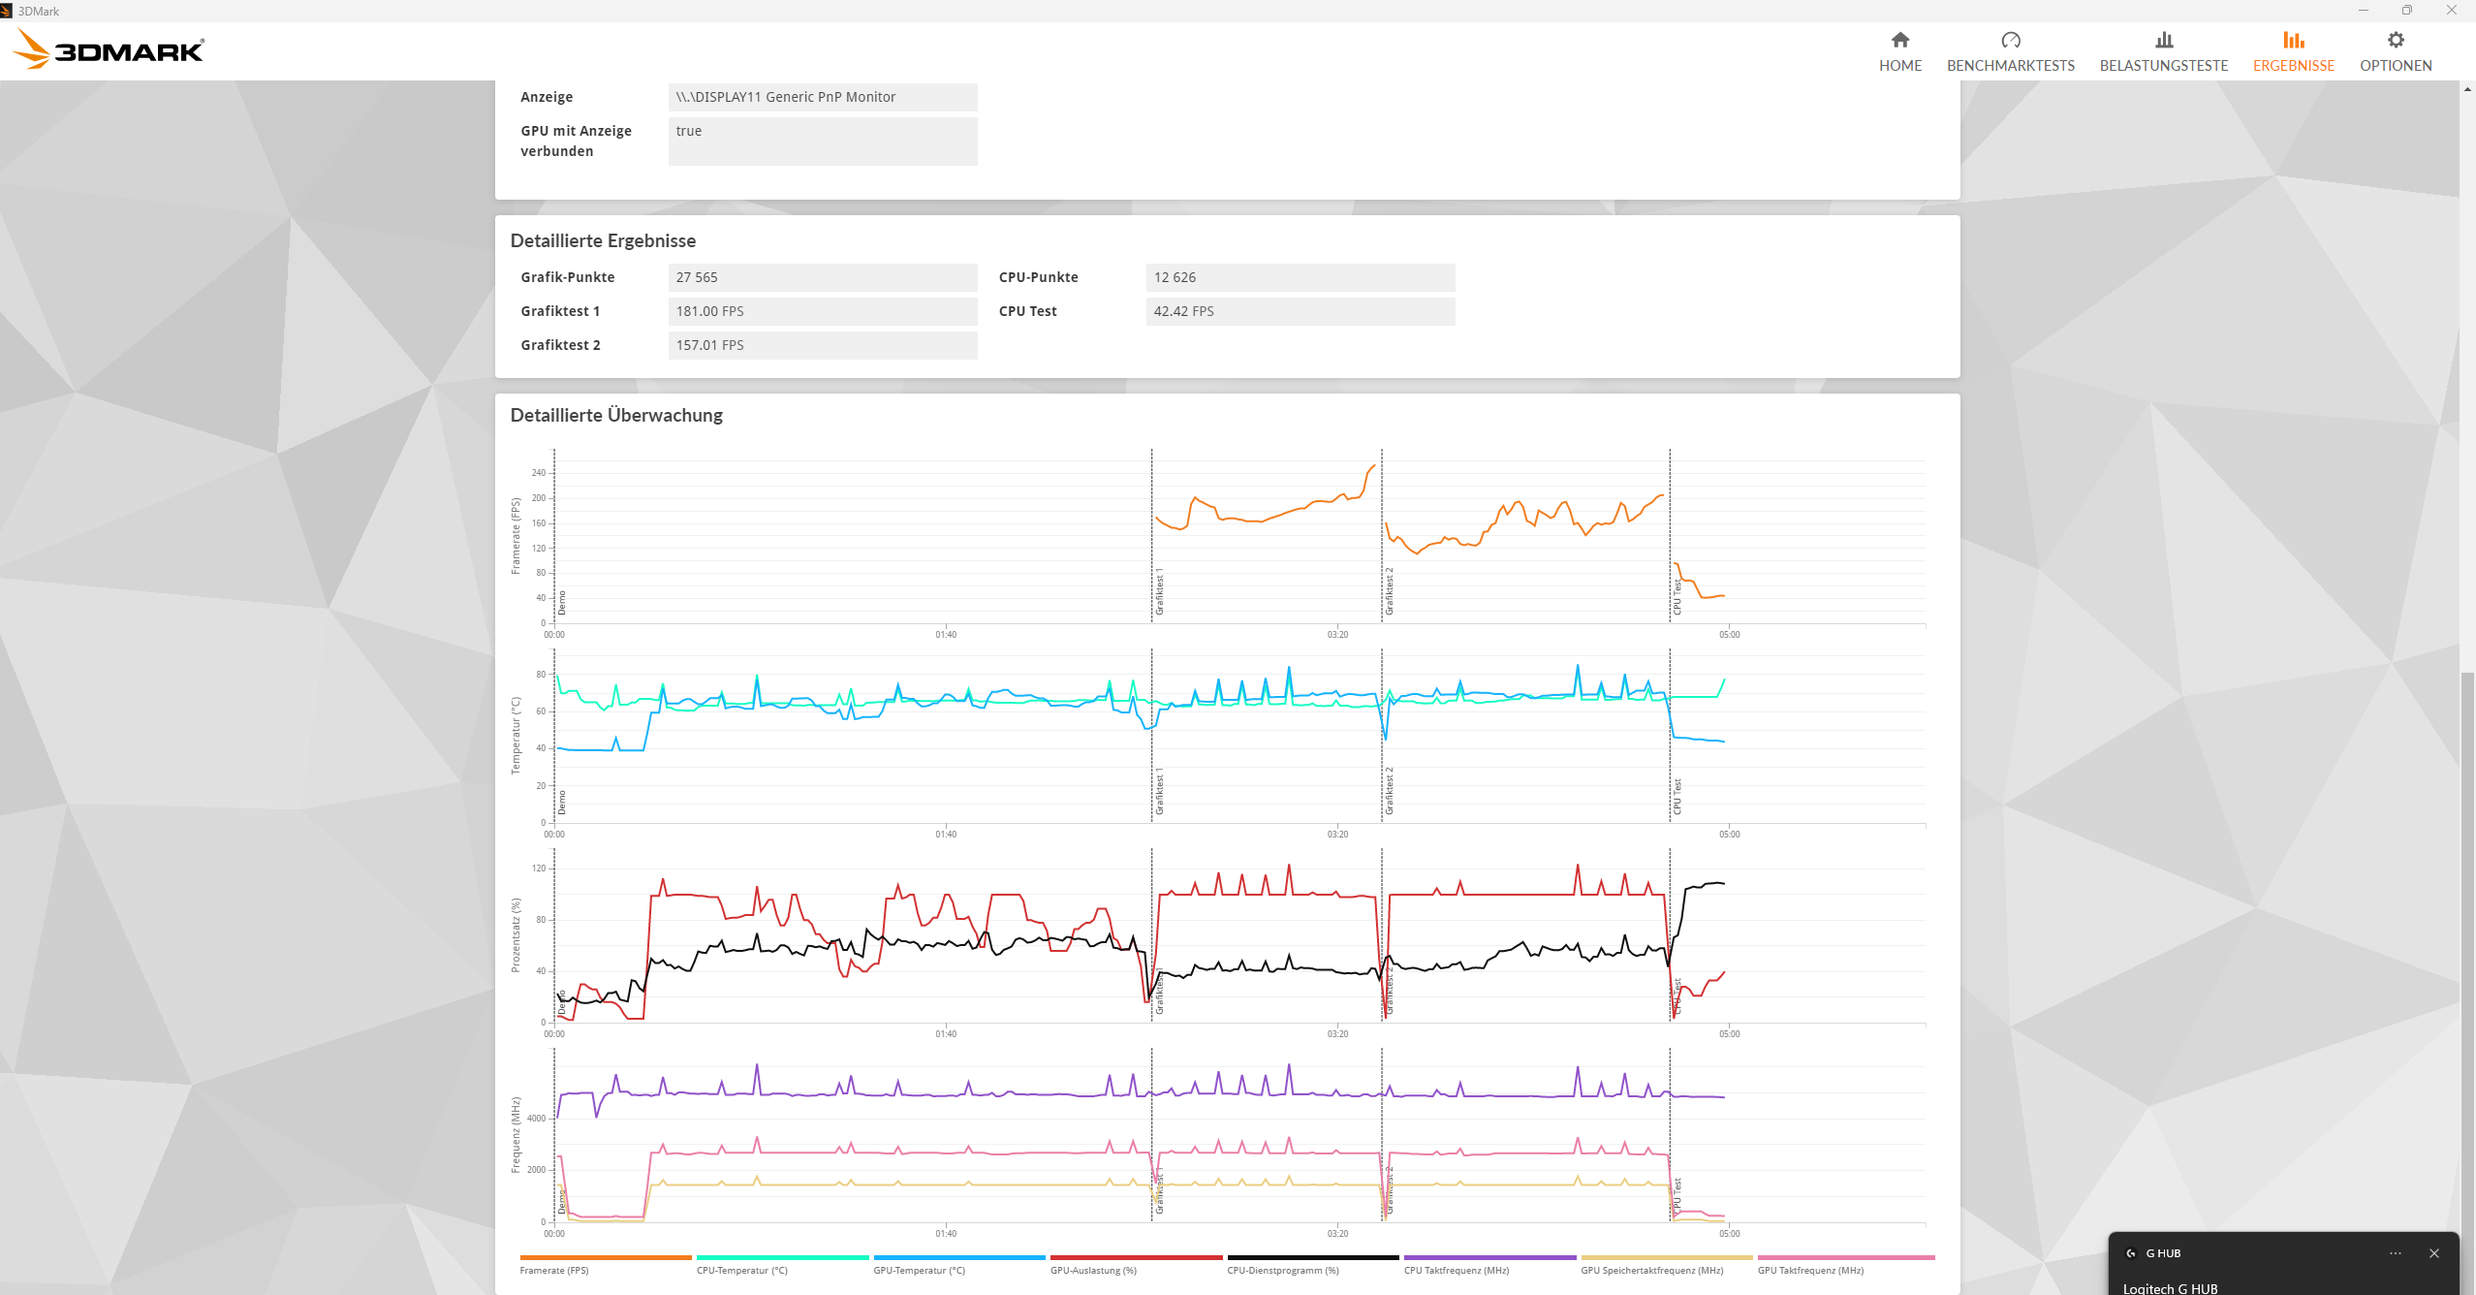Dismiss the G HUB notification

point(2433,1253)
